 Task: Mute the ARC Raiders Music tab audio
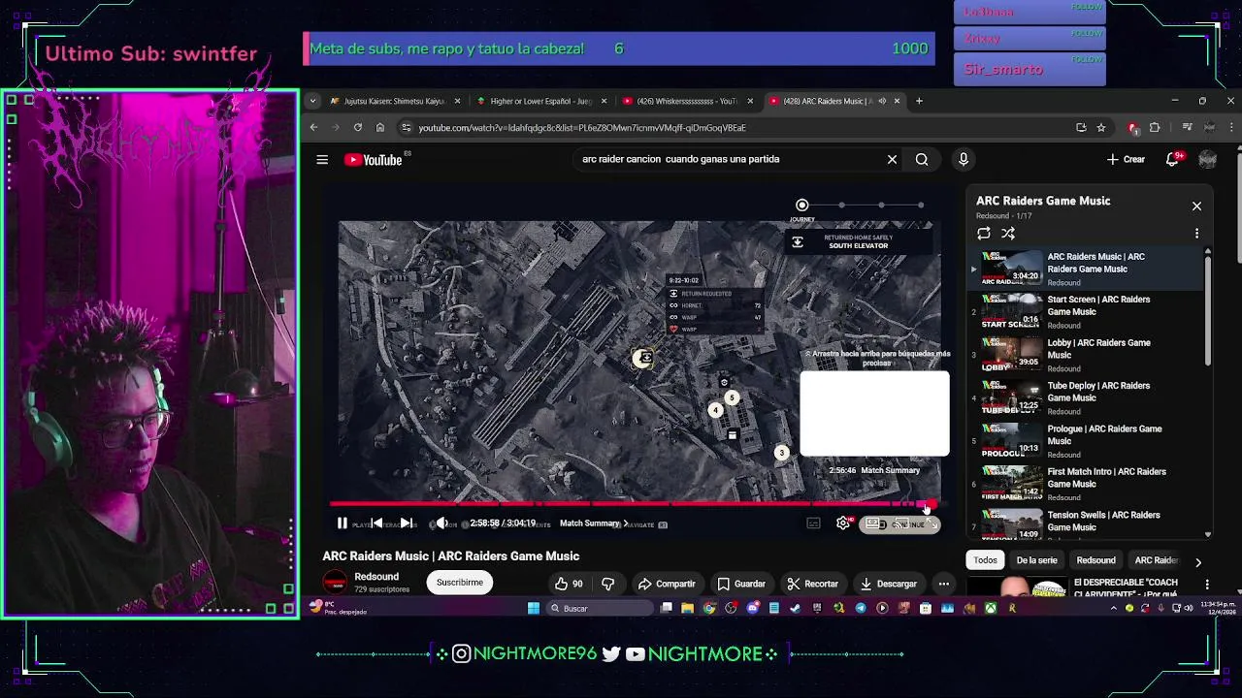tap(882, 101)
